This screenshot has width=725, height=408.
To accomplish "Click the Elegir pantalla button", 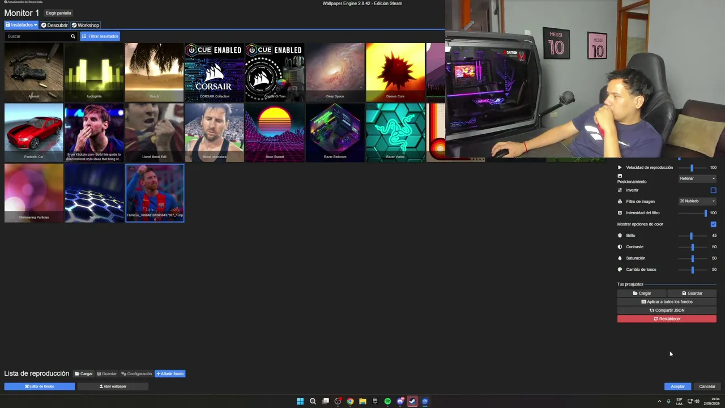I will click(58, 13).
